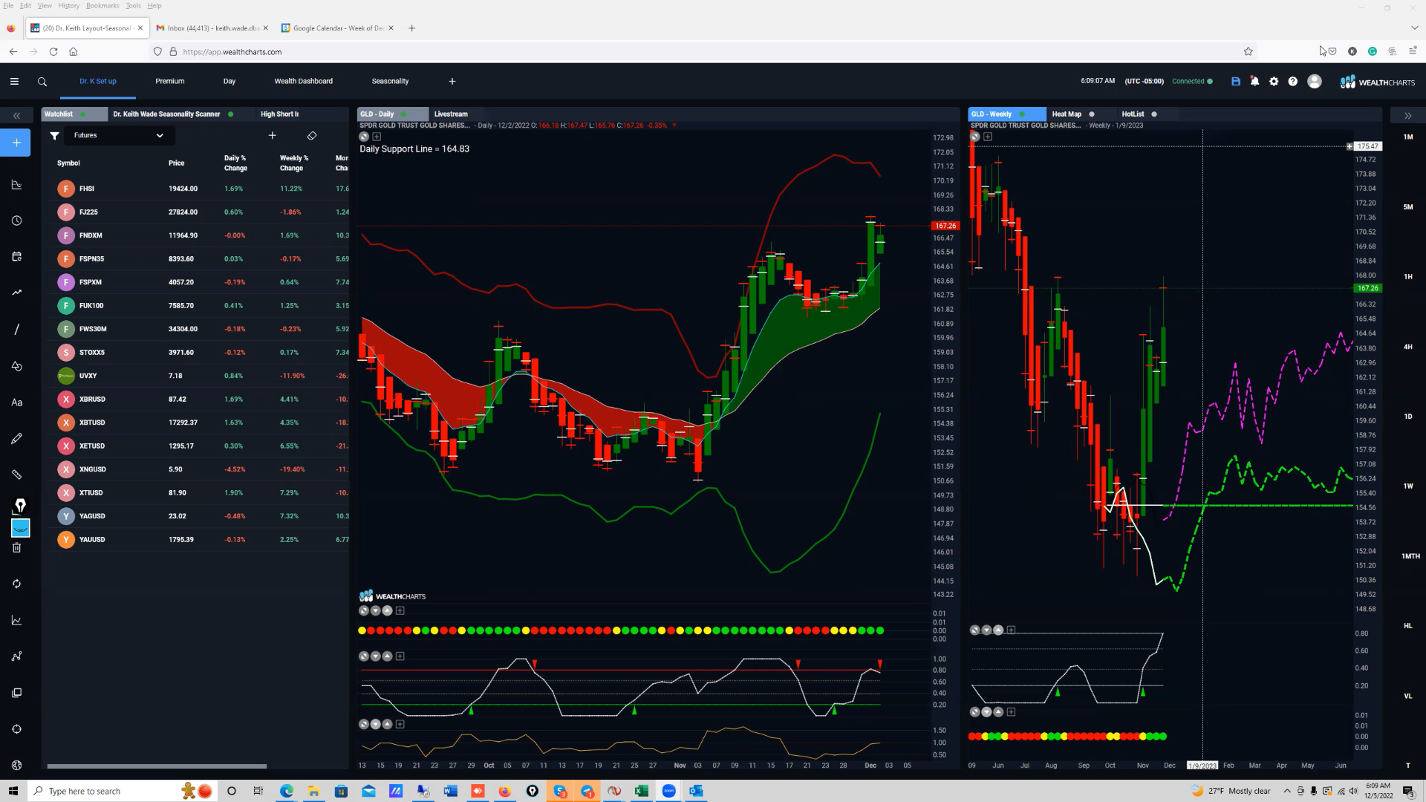Open the user profile avatar

pyautogui.click(x=1315, y=82)
